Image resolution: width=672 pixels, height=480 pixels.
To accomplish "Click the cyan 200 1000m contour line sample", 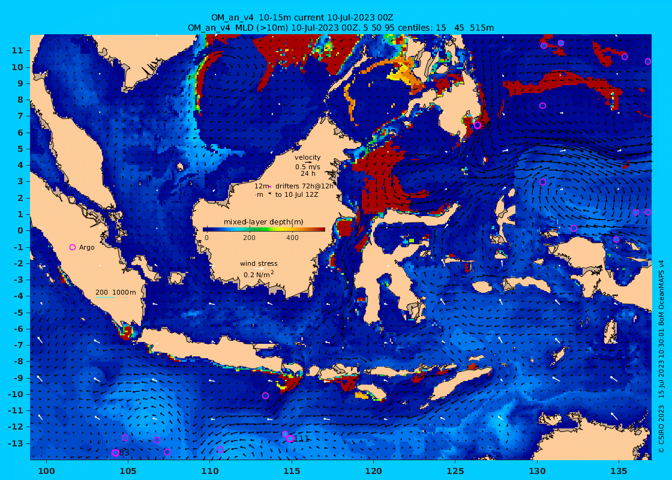I will click(x=105, y=297).
